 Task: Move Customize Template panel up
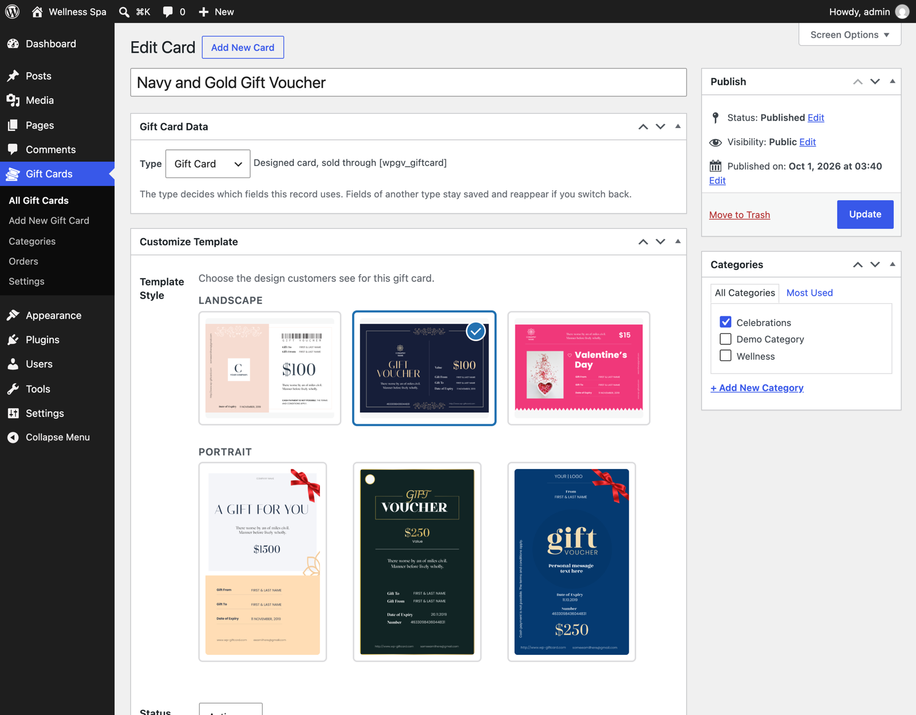click(x=643, y=241)
